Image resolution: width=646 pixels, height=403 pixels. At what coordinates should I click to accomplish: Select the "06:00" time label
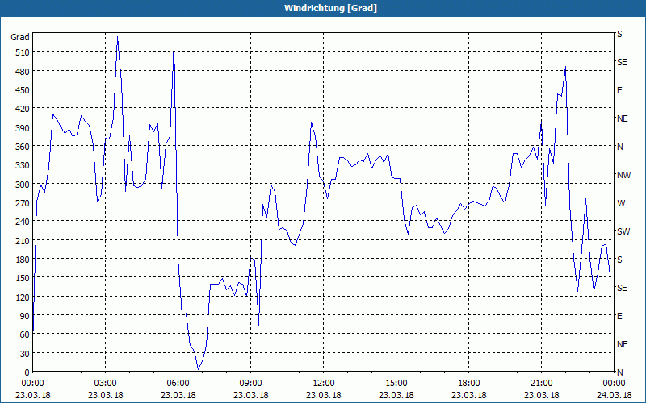coord(178,384)
